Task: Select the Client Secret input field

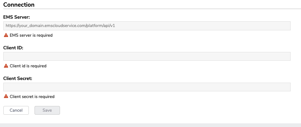Action: click(147, 87)
